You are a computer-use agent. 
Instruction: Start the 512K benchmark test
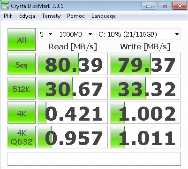coord(22,88)
